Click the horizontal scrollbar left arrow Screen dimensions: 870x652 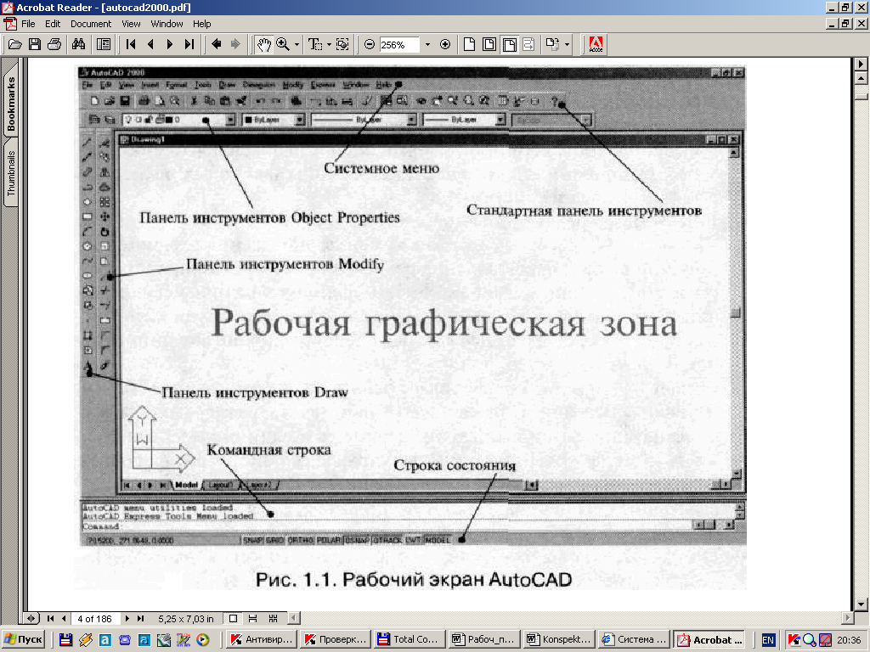[x=295, y=618]
